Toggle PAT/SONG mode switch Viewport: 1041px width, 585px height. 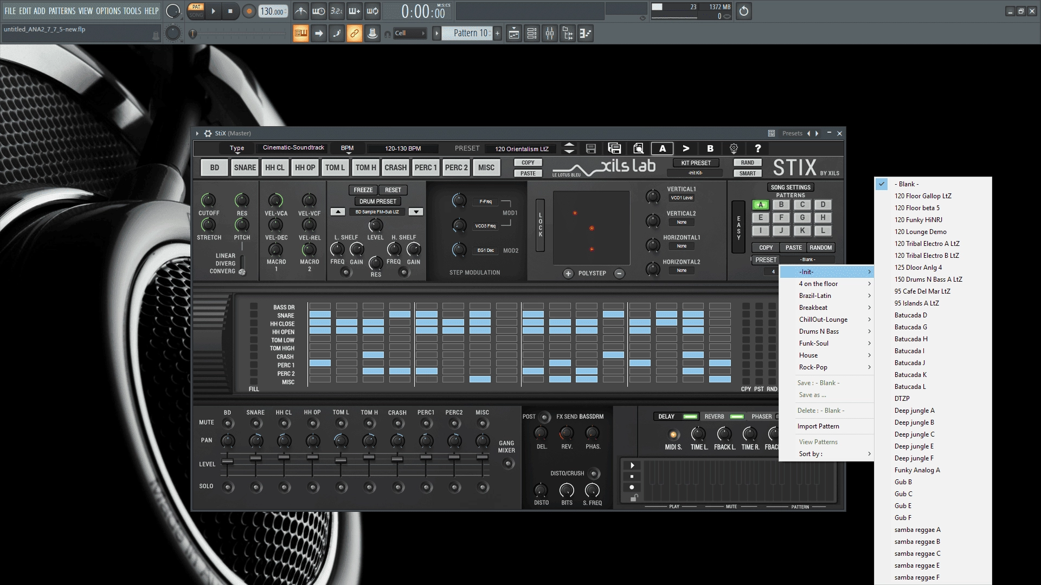coord(196,11)
